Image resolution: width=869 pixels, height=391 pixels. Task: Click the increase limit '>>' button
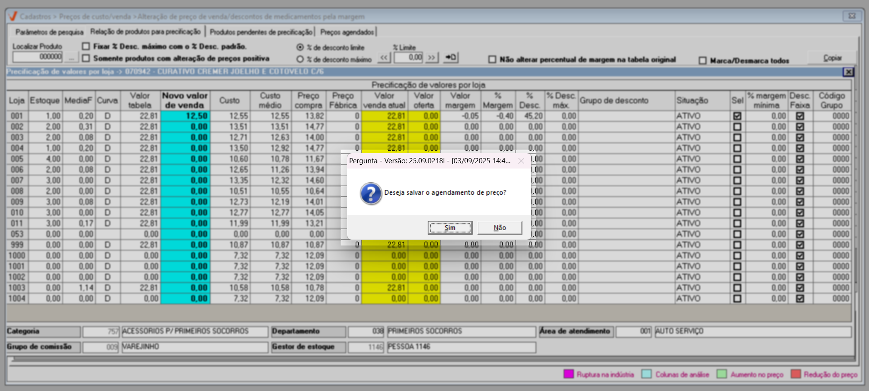click(x=431, y=58)
